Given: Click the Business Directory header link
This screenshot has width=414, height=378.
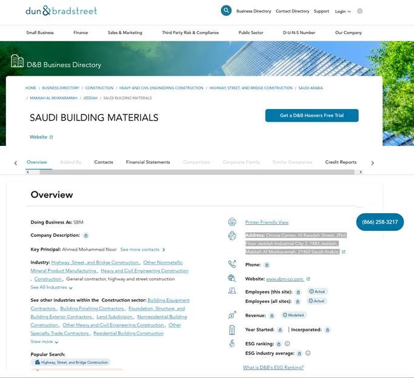Looking at the screenshot, I should 254,12.
